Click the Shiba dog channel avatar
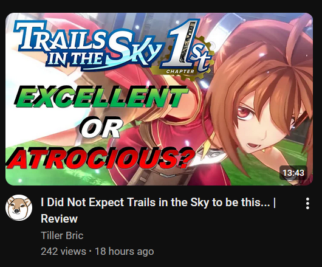 coord(19,207)
